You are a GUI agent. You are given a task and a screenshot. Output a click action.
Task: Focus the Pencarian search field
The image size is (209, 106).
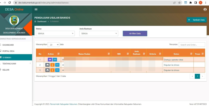tap(192, 45)
